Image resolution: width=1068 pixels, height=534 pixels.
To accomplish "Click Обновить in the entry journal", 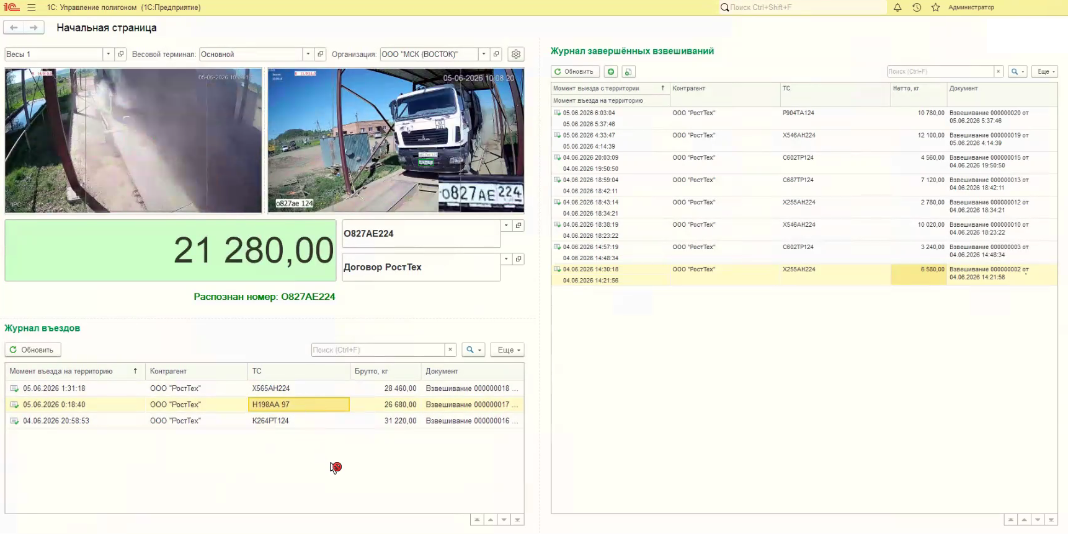I will pos(33,350).
